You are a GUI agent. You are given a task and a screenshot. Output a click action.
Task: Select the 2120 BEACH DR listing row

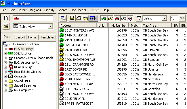pos(123,50)
